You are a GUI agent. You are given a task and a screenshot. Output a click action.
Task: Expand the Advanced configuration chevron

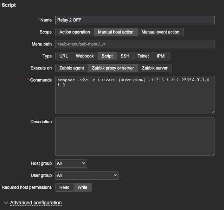(6, 203)
